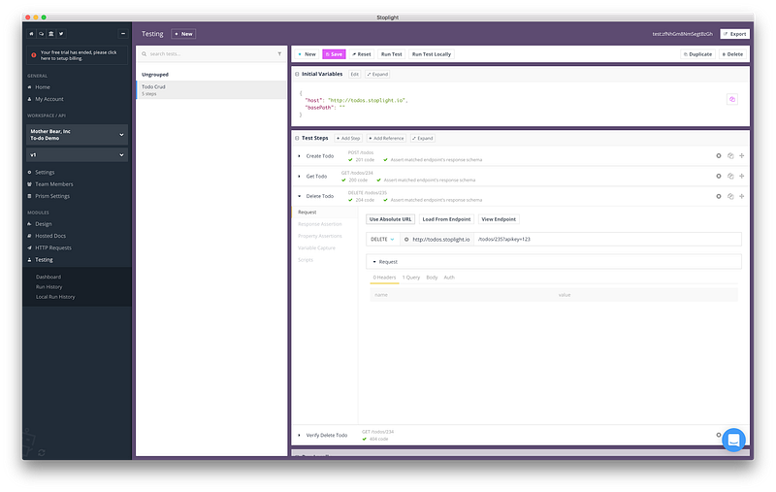Screen dimensions: 776x492
Task: Click the copy icon on Delete Todo row
Action: pos(730,196)
